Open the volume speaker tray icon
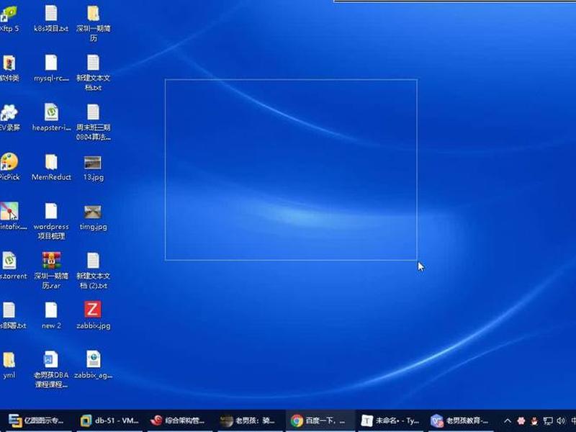576x432 pixels. click(561, 421)
